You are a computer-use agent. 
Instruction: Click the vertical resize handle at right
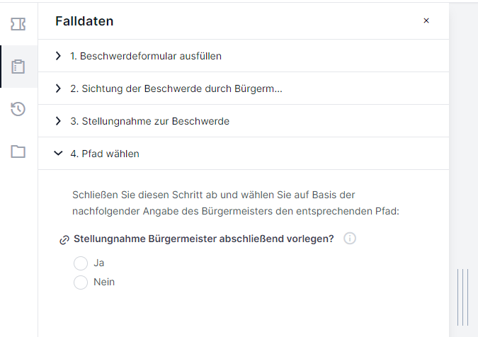pos(462,297)
